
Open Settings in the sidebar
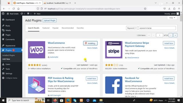pos(9,74)
